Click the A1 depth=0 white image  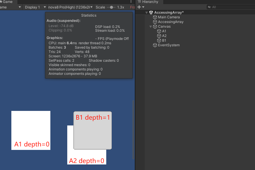[31, 130]
